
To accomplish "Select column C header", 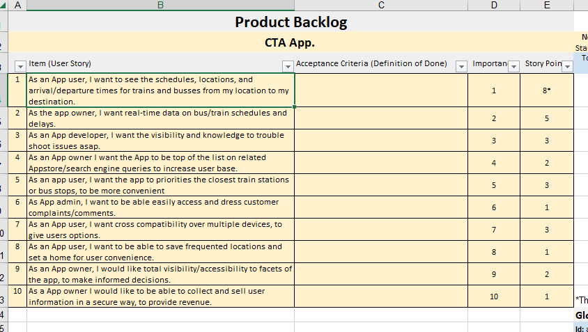I will point(381,5).
